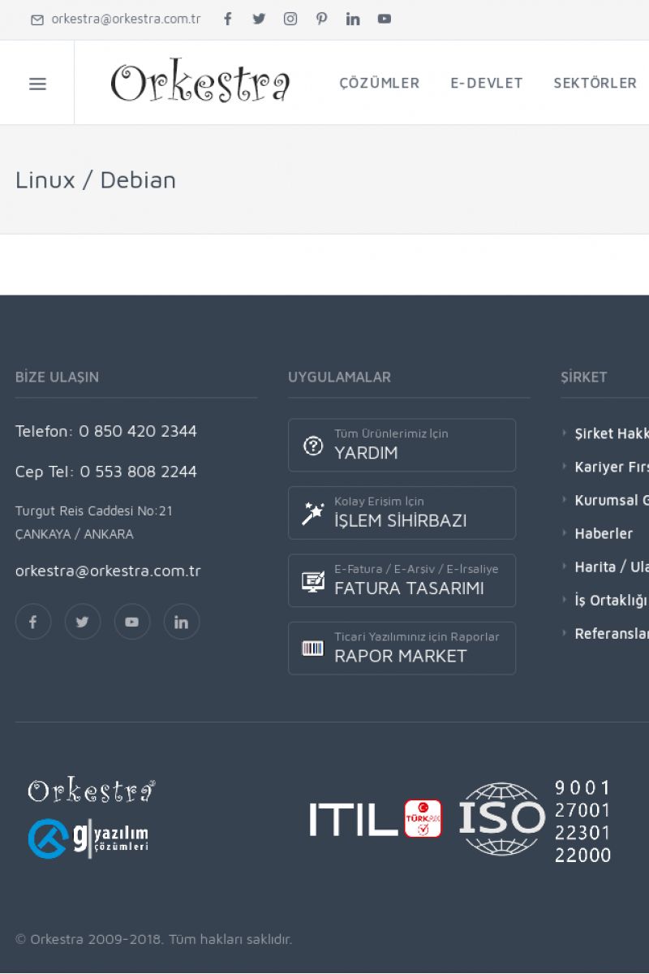Click the YouTube icon in top bar

tap(385, 19)
